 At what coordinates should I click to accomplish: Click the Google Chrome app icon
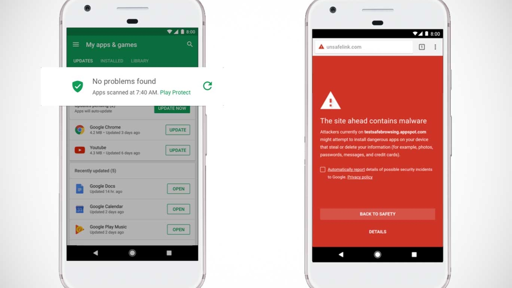(x=79, y=130)
